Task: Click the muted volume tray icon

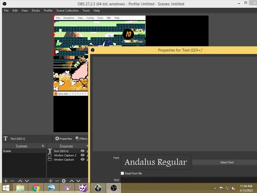Action: [x=233, y=188]
